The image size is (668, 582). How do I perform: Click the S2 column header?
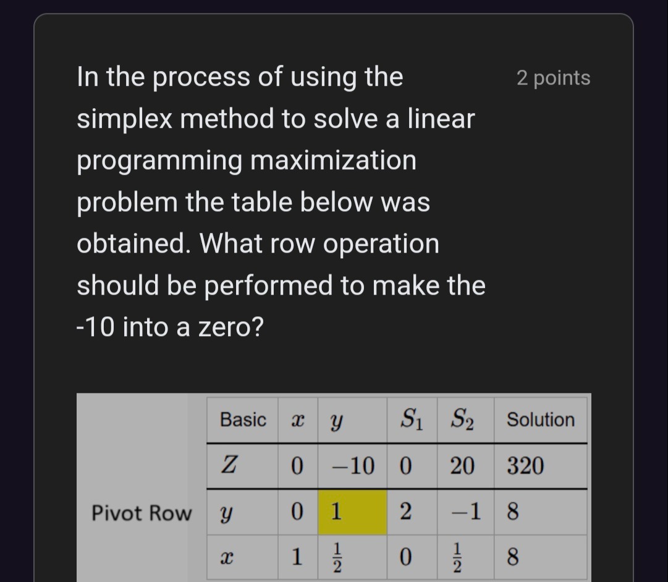(462, 420)
